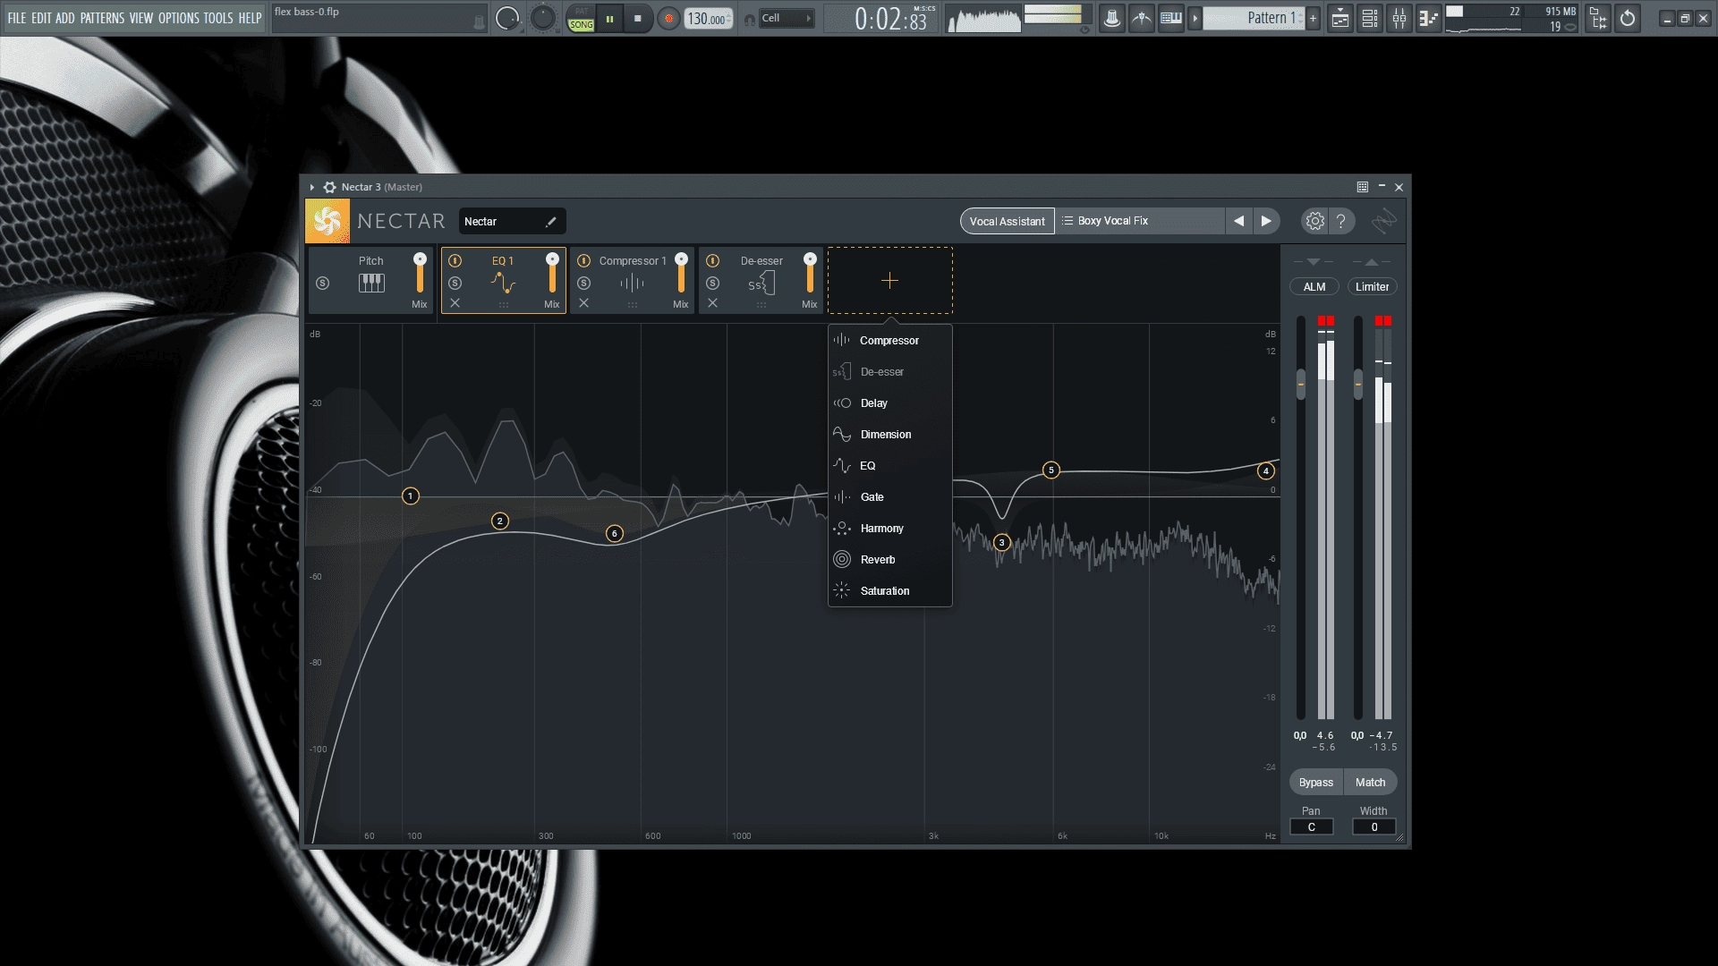
Task: Choose Delay from the module menu
Action: coord(889,403)
